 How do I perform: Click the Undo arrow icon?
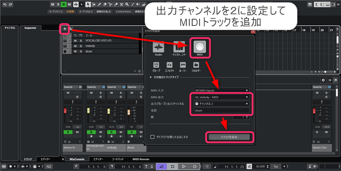[5, 4]
